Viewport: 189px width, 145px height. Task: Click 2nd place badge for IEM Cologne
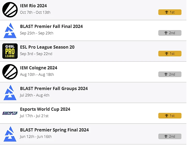(x=170, y=74)
